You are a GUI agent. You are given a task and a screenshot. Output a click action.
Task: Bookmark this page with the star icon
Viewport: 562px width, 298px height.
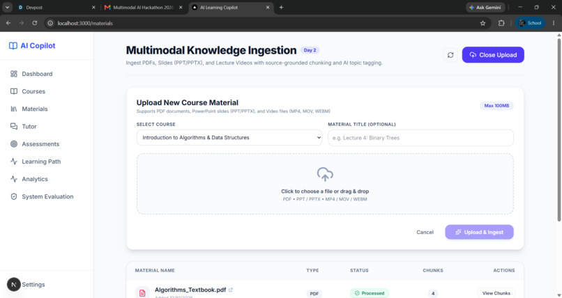483,23
